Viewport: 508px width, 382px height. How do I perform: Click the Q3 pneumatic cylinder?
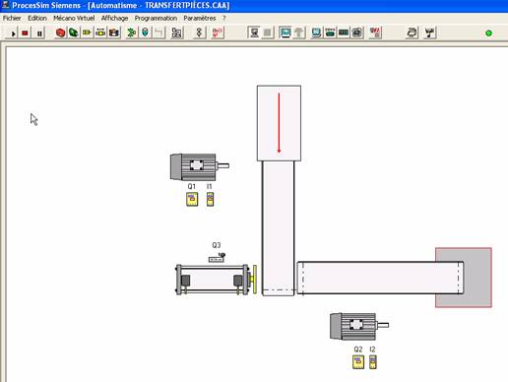tap(216, 280)
